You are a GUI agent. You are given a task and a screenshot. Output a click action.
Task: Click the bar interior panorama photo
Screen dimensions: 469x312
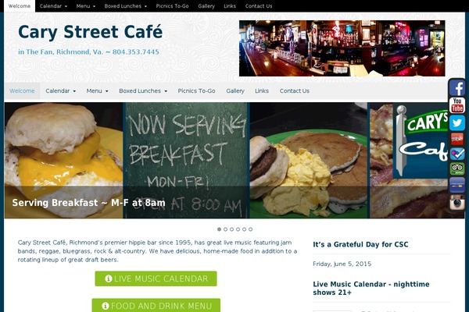pyautogui.click(x=342, y=48)
